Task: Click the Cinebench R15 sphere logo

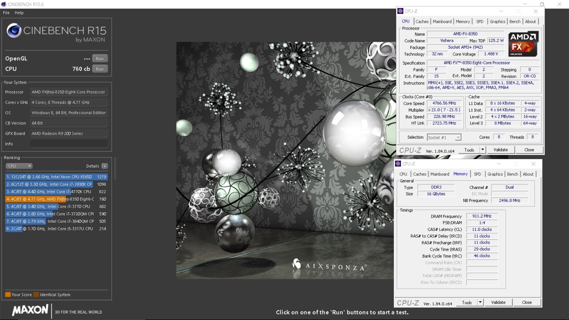Action: click(14, 31)
